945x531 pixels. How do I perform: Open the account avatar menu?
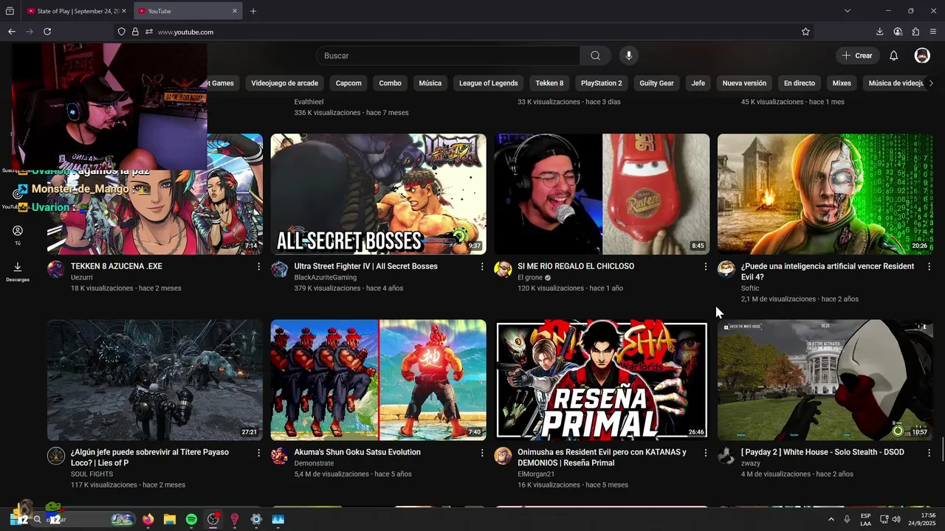(x=922, y=55)
